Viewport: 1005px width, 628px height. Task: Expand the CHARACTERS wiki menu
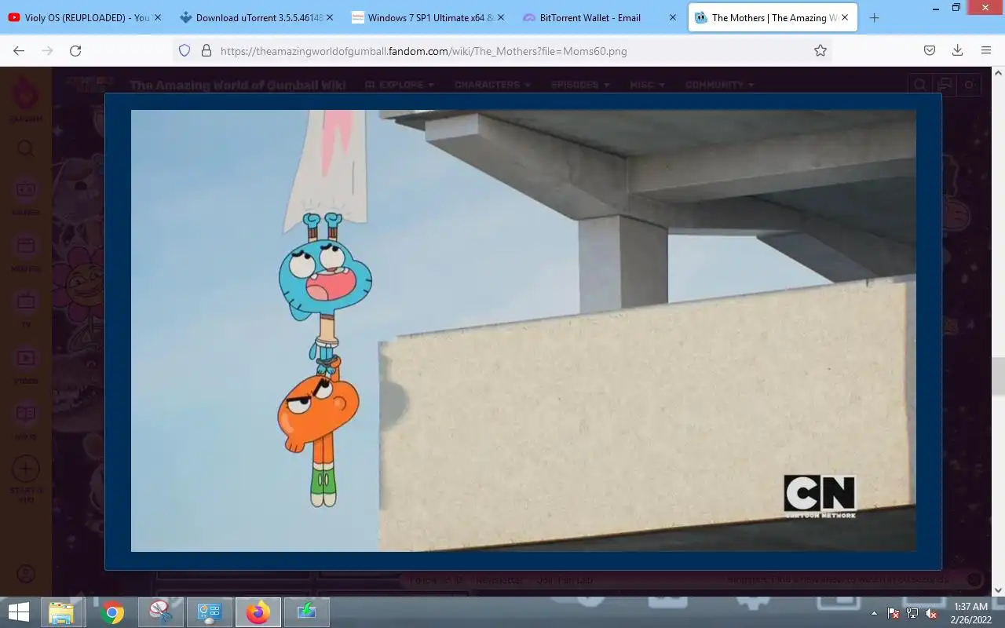tap(492, 85)
